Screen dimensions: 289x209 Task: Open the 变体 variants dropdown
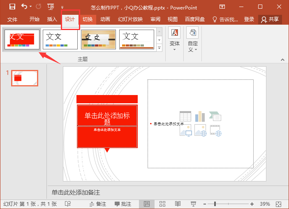pos(174,39)
